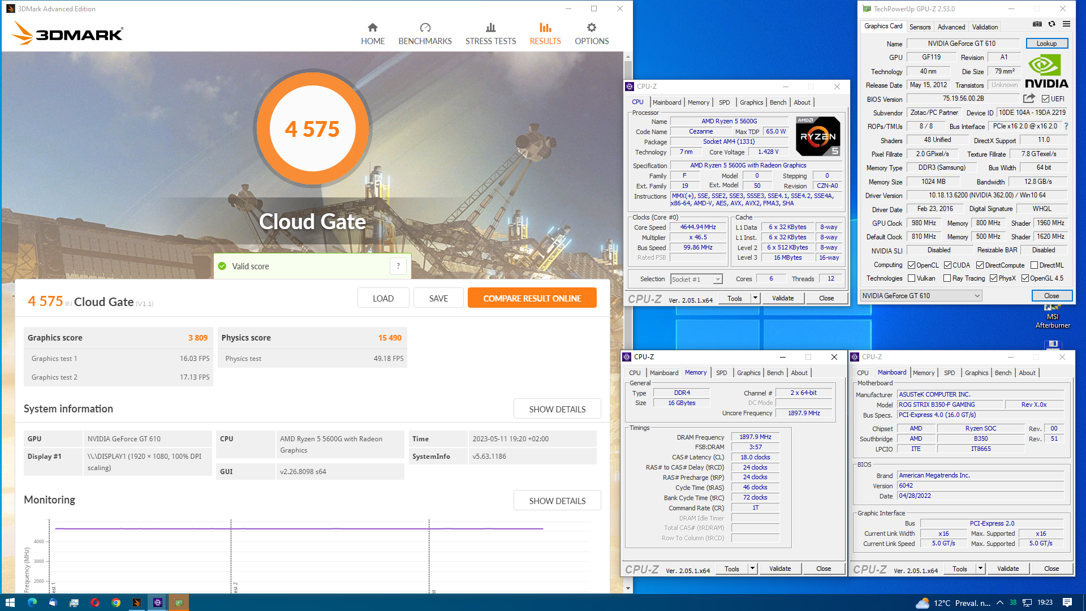This screenshot has height=611, width=1086.
Task: Open MSI Afterburner desktop shortcut
Action: point(1053,317)
